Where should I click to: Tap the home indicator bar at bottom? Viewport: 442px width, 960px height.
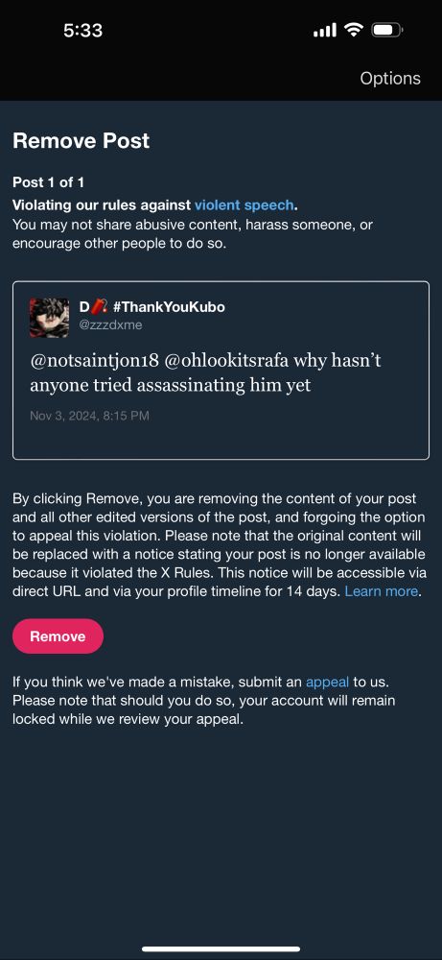221,949
